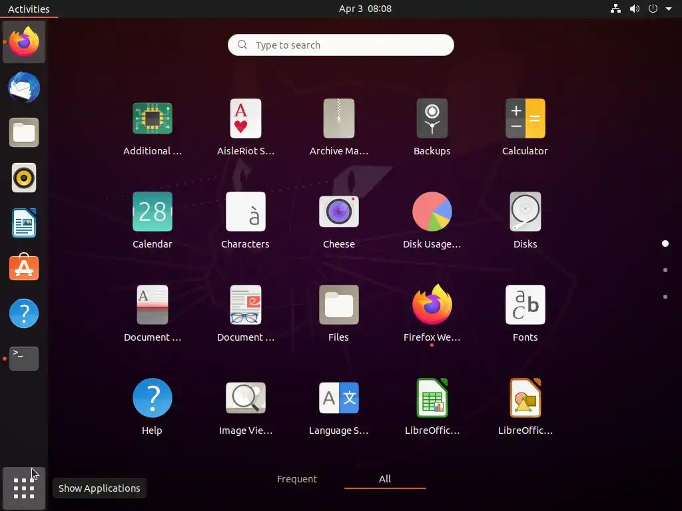The width and height of the screenshot is (682, 511).
Task: Click the volume icon in top bar
Action: [x=635, y=9]
